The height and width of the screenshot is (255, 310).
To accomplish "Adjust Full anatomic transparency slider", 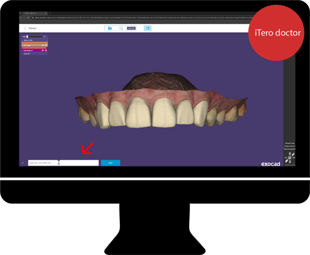I will 34,48.
